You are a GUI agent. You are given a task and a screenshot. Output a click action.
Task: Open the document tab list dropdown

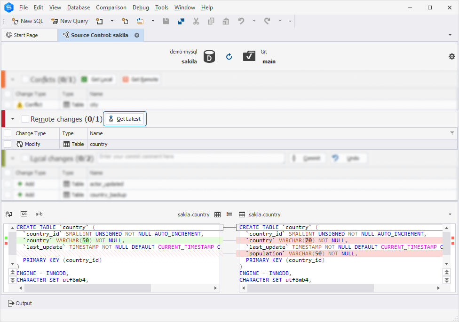[450, 35]
